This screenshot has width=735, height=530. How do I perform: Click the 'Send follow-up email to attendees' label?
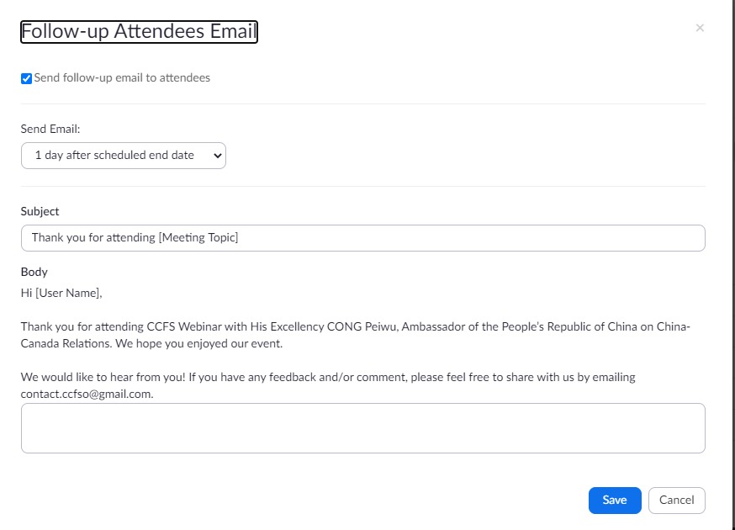click(122, 78)
